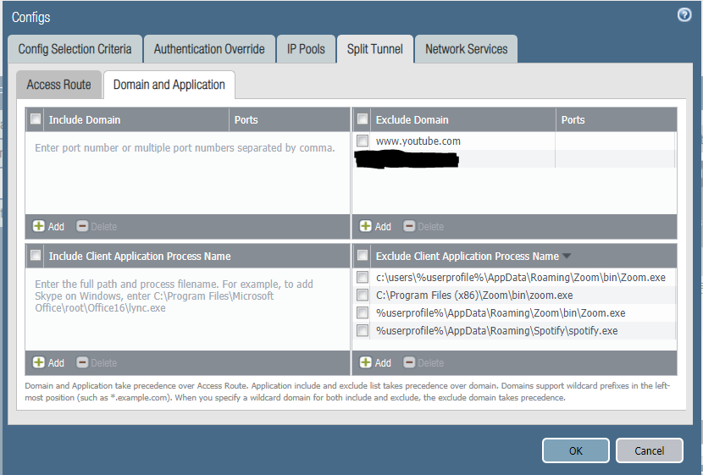
Task: Toggle the Include Domain select-all checkbox
Action: point(36,119)
